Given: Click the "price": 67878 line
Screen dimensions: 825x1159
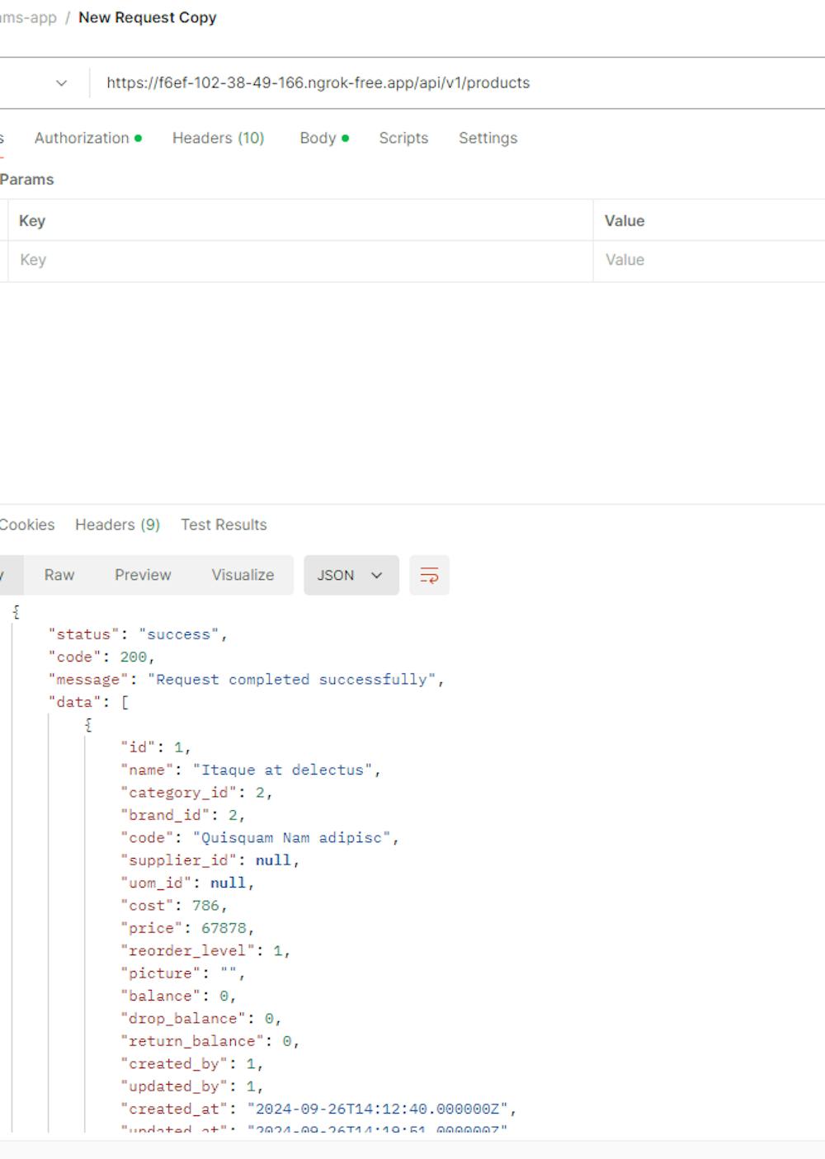Looking at the screenshot, I should [x=187, y=928].
